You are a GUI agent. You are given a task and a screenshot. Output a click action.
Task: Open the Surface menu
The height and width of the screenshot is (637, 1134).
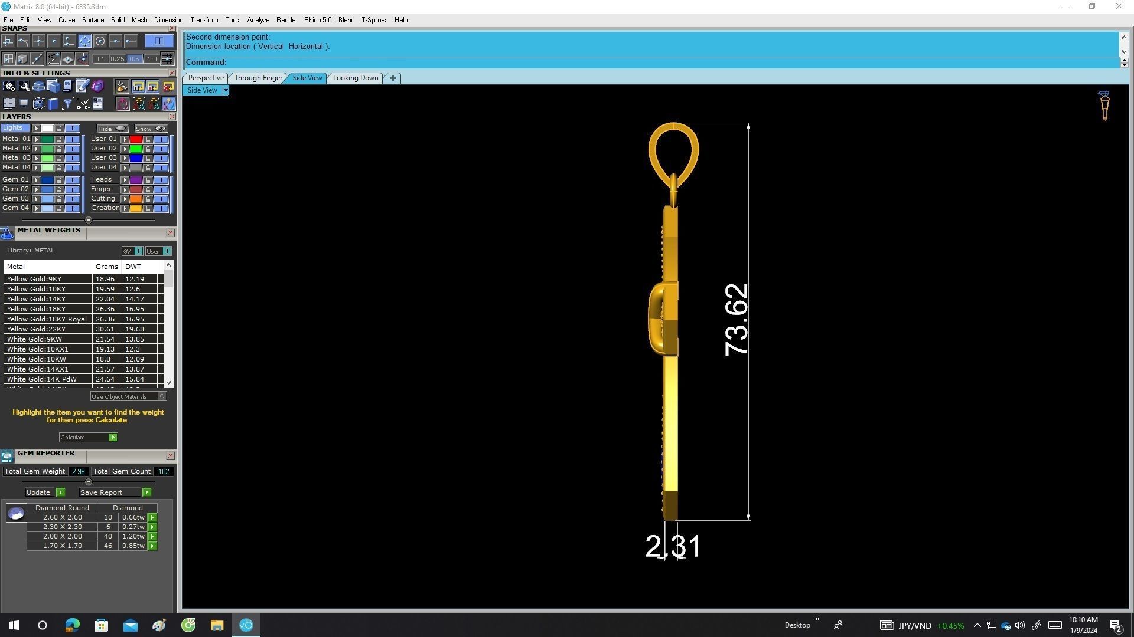pos(93,20)
